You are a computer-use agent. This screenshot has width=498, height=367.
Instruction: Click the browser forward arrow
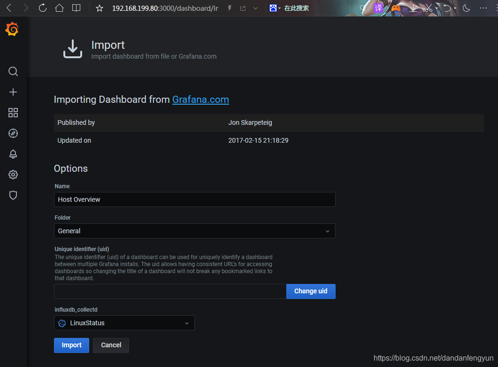25,8
